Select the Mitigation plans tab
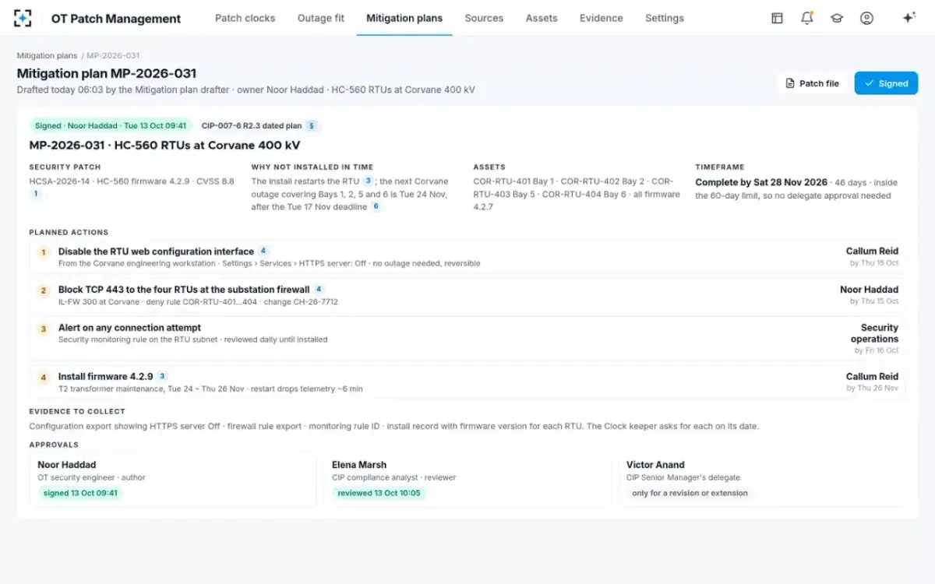 pos(404,18)
